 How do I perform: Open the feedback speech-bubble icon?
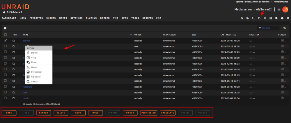tap(265, 18)
